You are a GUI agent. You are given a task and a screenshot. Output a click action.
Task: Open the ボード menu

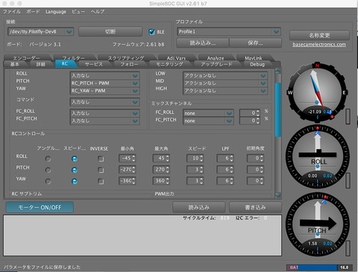(x=33, y=11)
